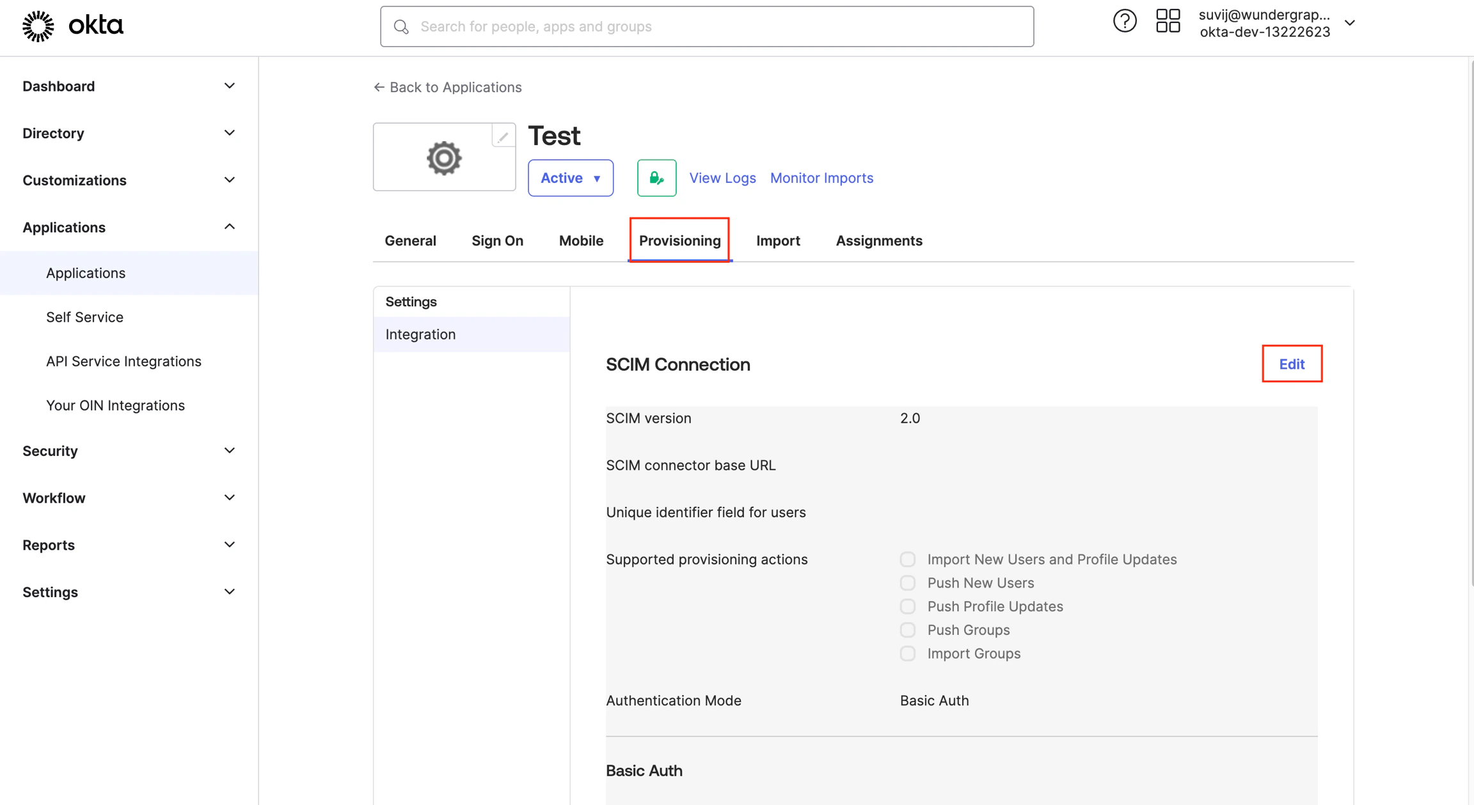Screen dimensions: 1474x805
Task: Open the help question mark icon
Action: 1125,20
